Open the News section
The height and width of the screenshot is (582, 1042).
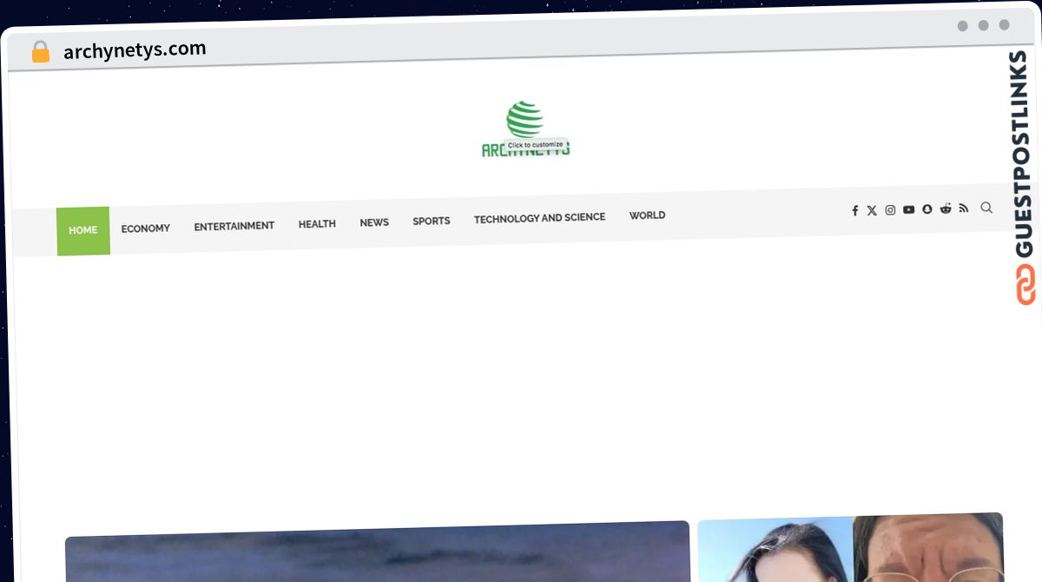coord(374,222)
